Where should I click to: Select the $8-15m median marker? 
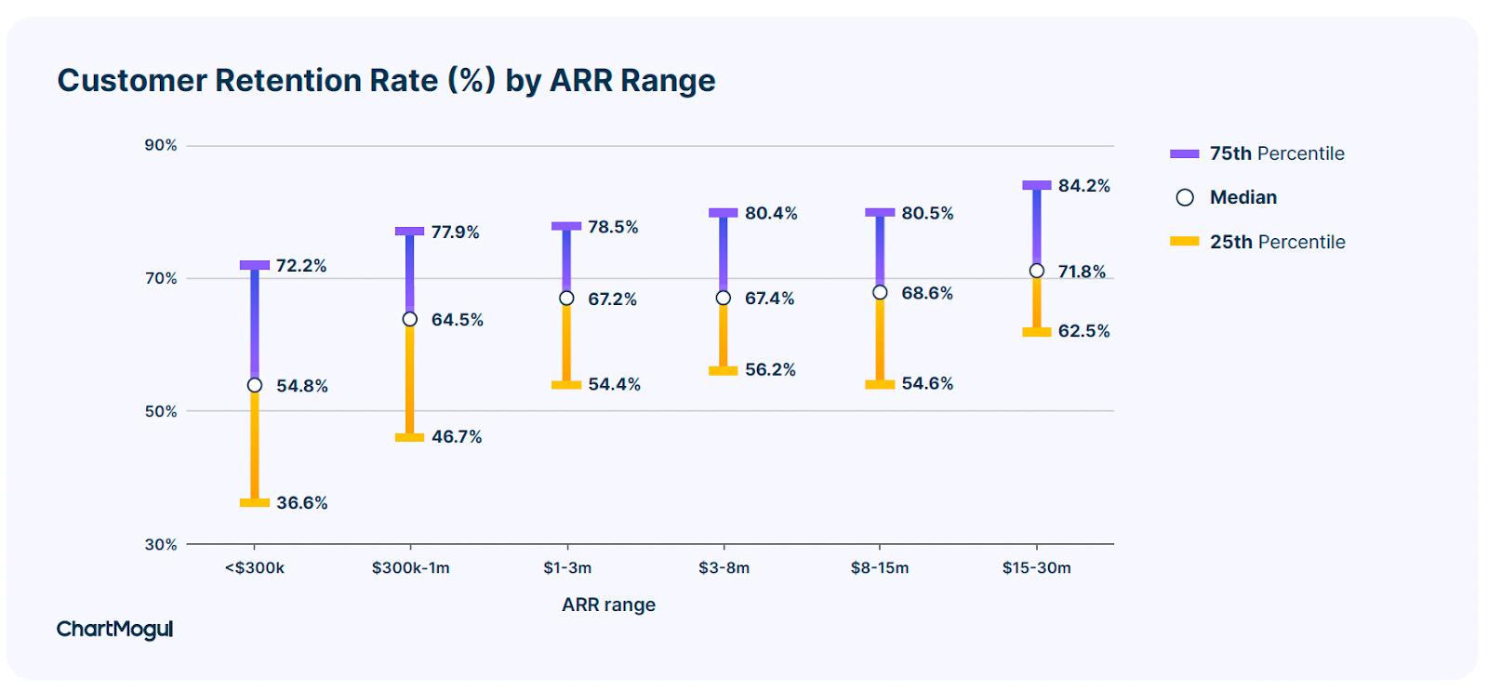point(880,293)
